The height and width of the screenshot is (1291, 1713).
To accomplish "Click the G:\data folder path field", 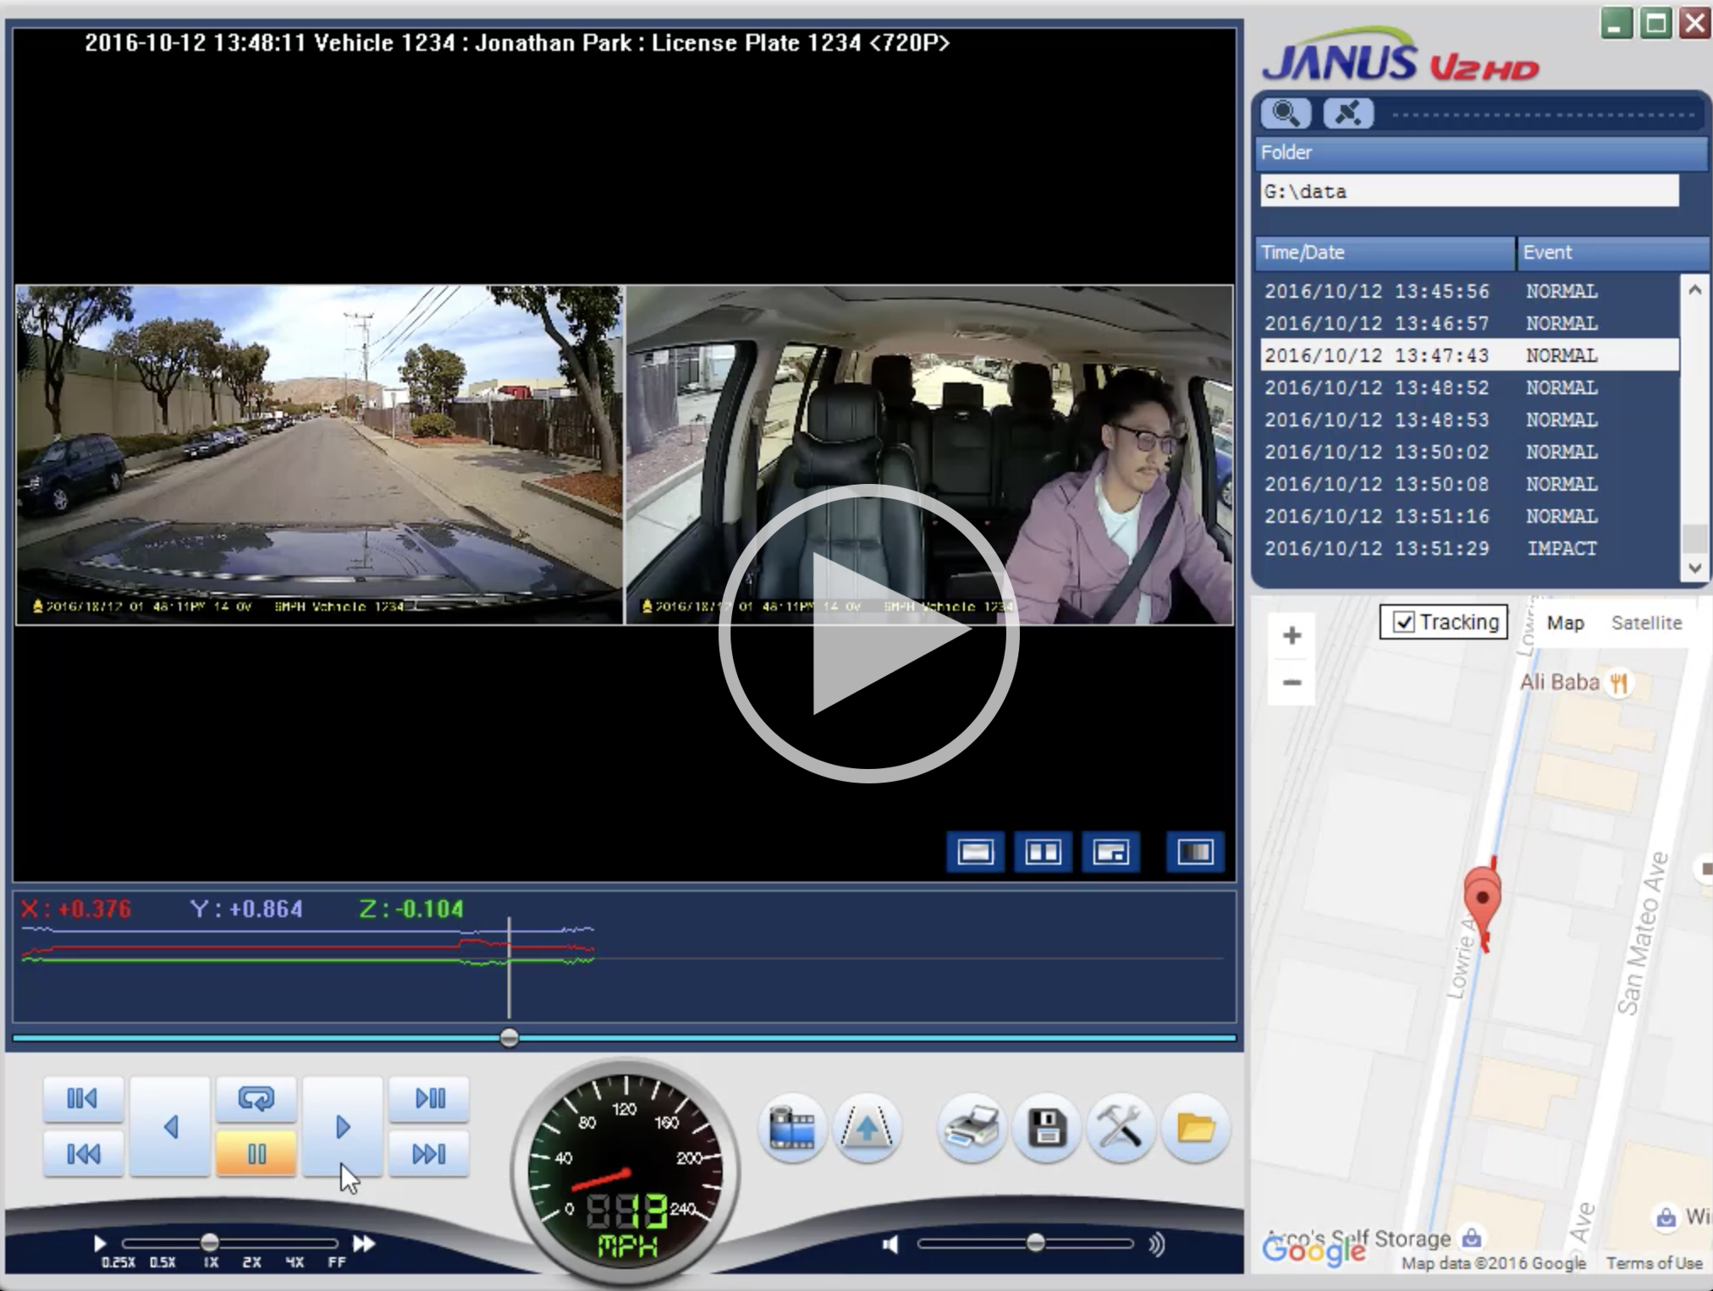I will (x=1468, y=191).
